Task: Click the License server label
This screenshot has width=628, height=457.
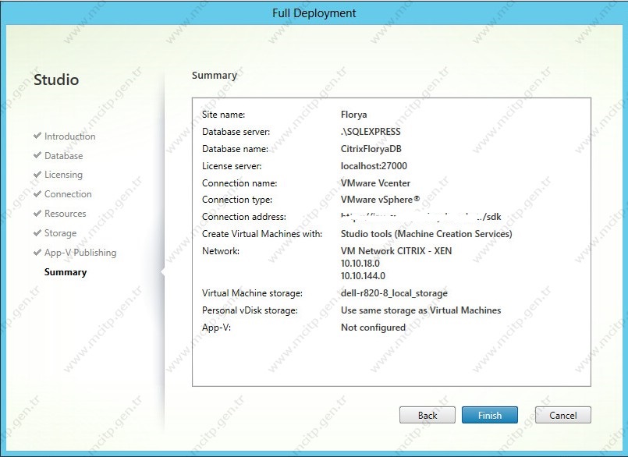Action: click(x=232, y=166)
